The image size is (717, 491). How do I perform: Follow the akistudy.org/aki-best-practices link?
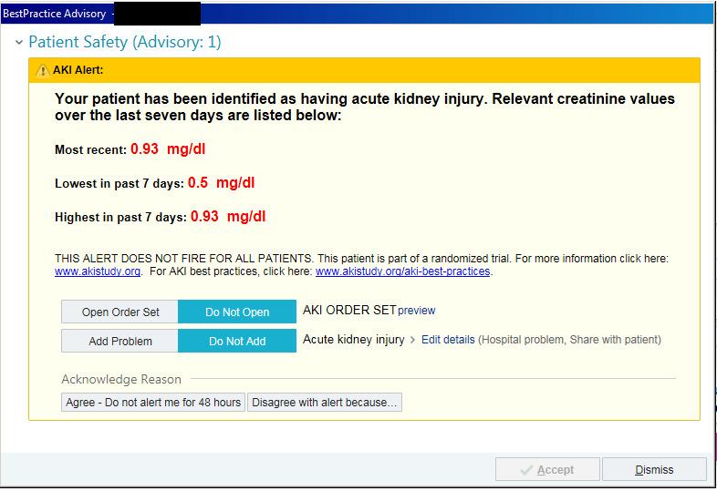(x=402, y=271)
